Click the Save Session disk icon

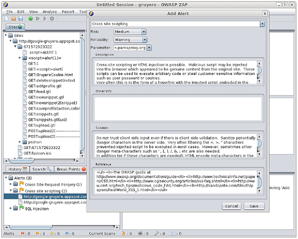(x=20, y=18)
